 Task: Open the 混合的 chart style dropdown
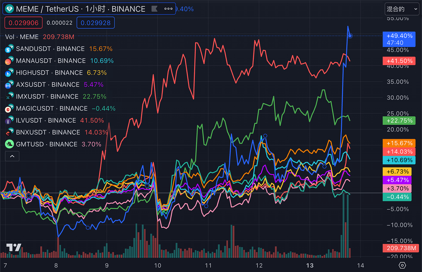coord(401,9)
